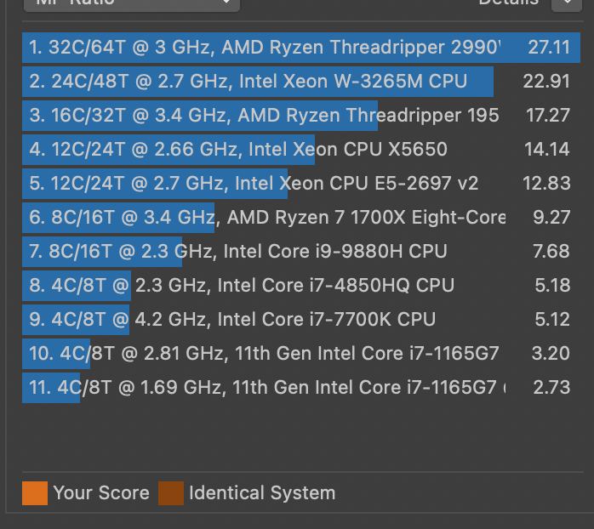
Task: Click the Your Score legend label
Action: coord(101,493)
